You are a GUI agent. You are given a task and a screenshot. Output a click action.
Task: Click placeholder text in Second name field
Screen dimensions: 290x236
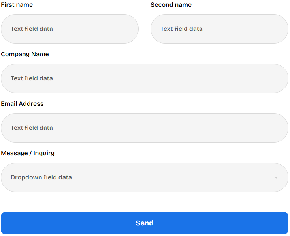point(181,29)
